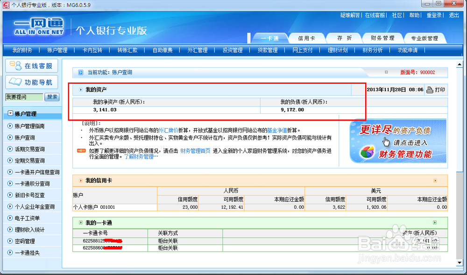Click 疑难解答 in top links
This screenshot has height=275, width=467.
[350, 15]
